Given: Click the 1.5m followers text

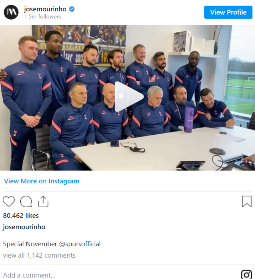Looking at the screenshot, I should (43, 17).
